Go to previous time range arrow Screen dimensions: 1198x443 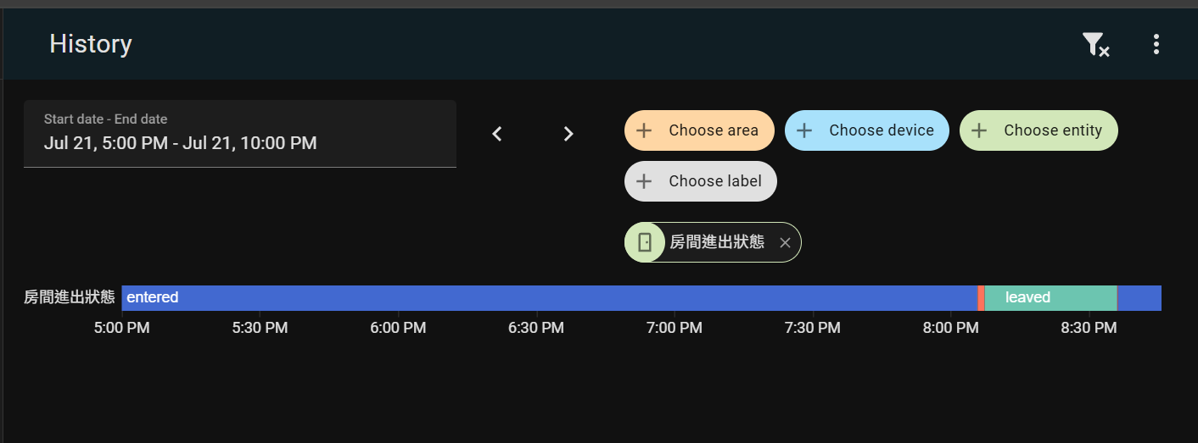click(498, 134)
